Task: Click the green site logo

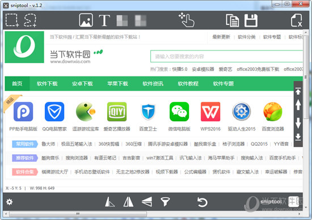Action: coord(24,47)
